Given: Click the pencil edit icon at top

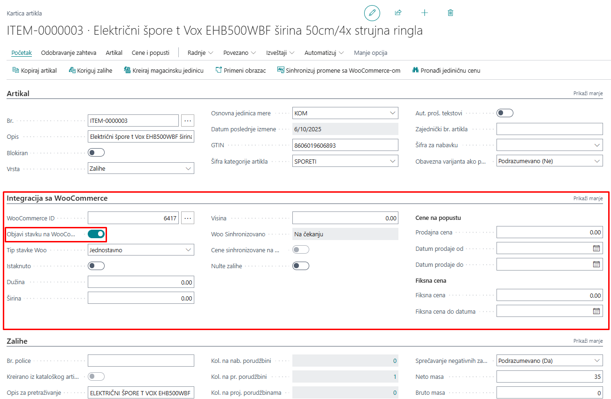Looking at the screenshot, I should tap(372, 13).
